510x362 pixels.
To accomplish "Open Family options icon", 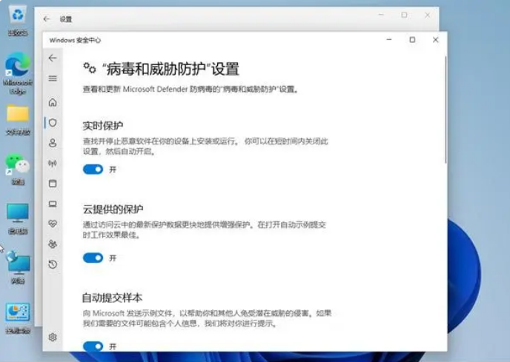I will (53, 244).
